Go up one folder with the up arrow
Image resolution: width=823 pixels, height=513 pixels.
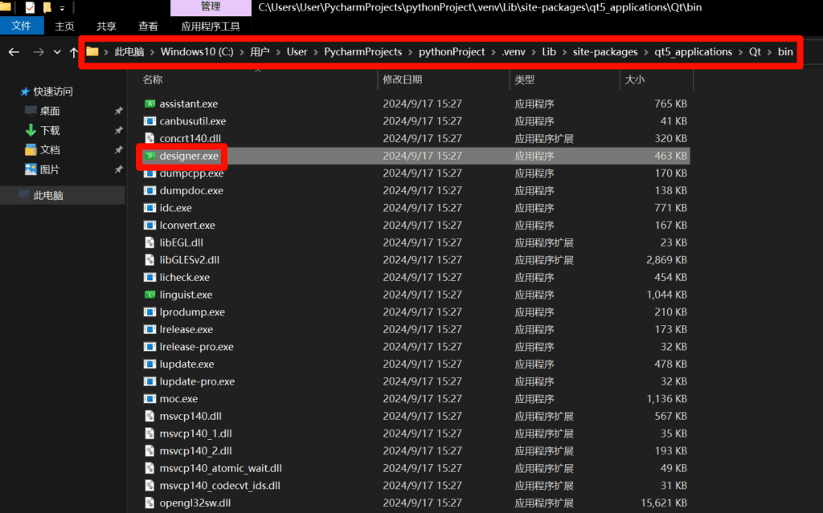click(x=74, y=51)
